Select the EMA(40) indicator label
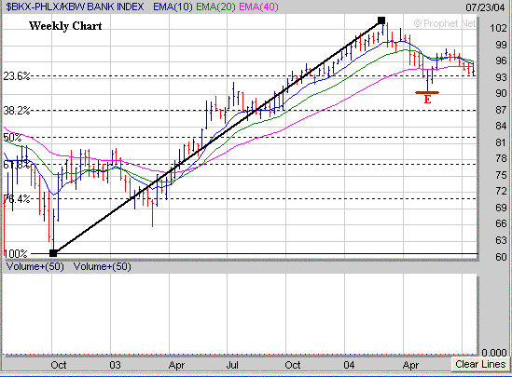 click(x=258, y=7)
